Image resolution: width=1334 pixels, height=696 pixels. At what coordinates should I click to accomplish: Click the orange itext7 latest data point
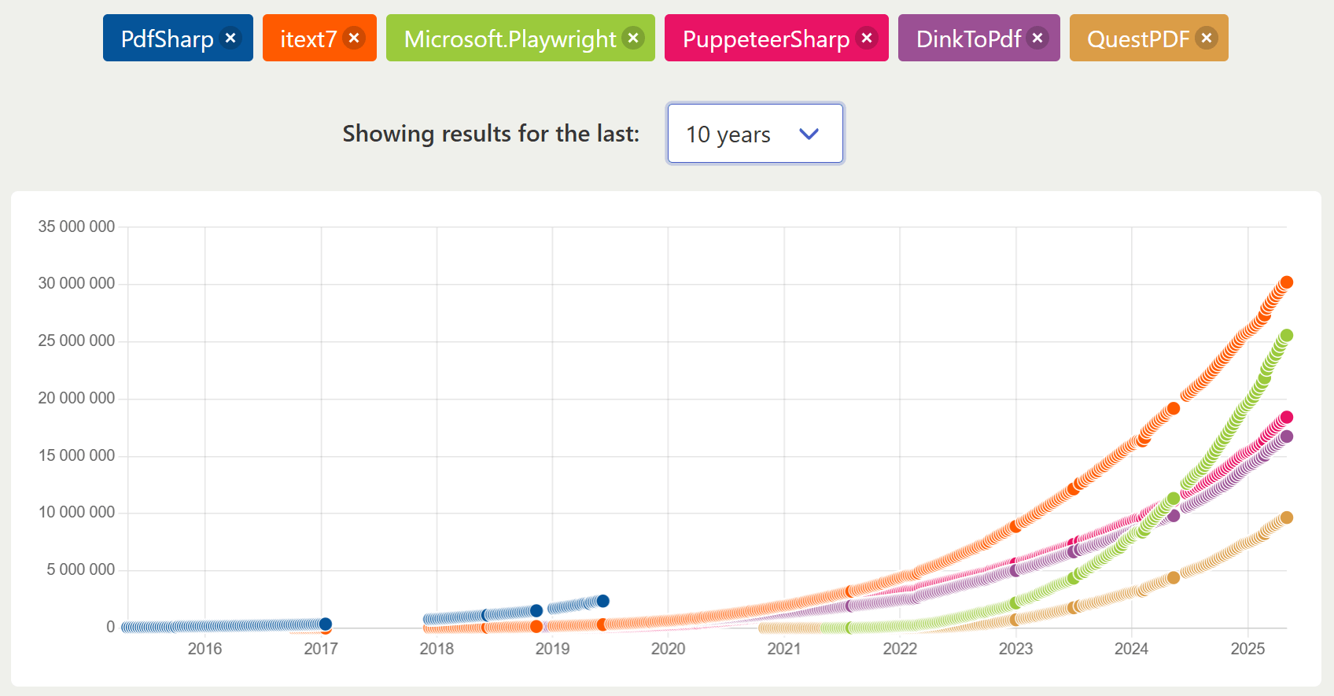pyautogui.click(x=1287, y=282)
